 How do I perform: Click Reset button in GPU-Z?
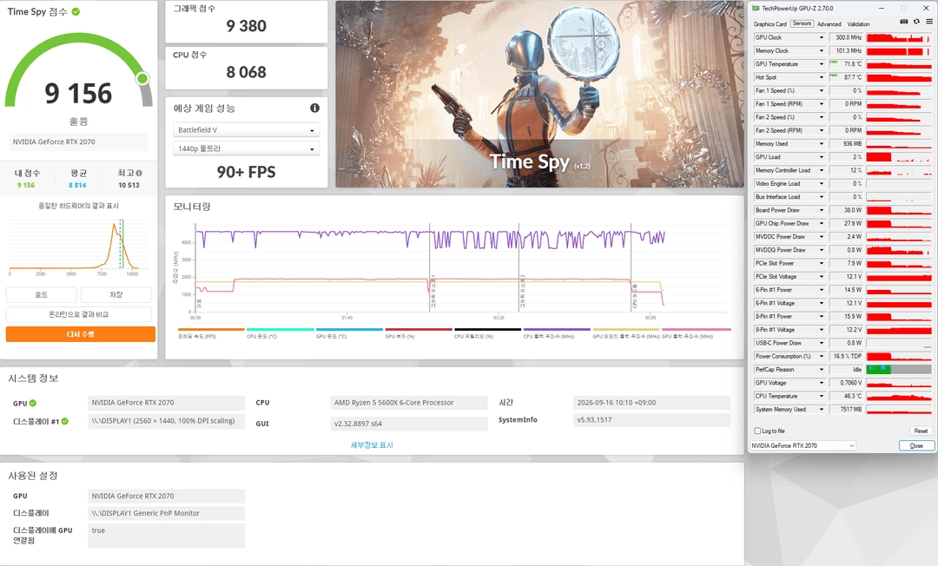pos(921,431)
